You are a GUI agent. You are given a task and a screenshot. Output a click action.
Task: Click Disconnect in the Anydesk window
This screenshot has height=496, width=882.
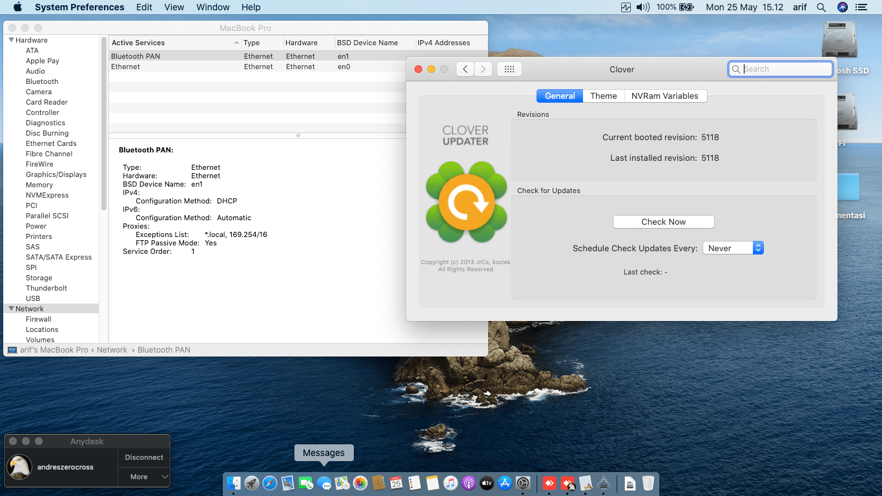[144, 457]
